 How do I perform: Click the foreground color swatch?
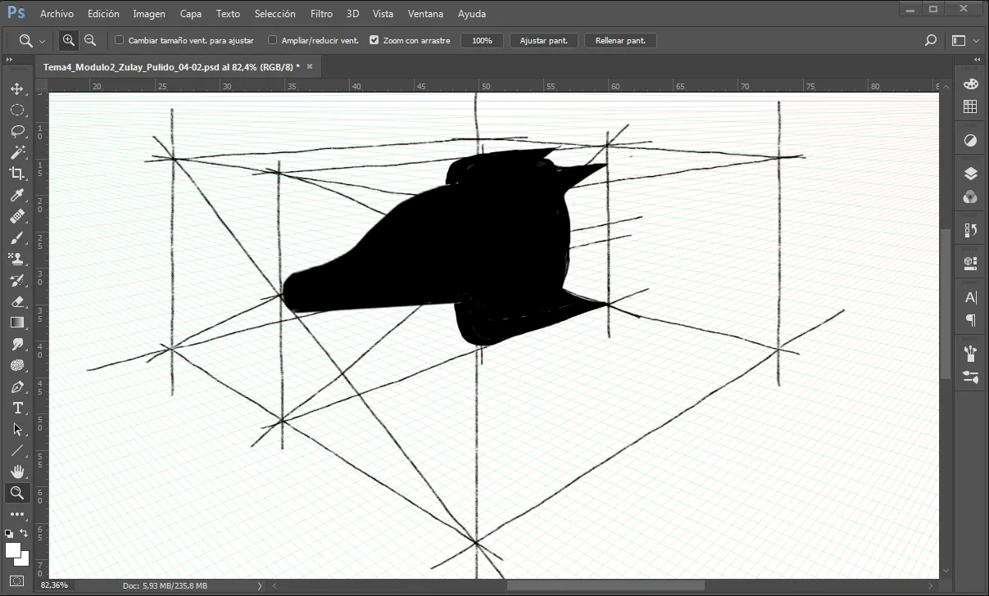[13, 549]
